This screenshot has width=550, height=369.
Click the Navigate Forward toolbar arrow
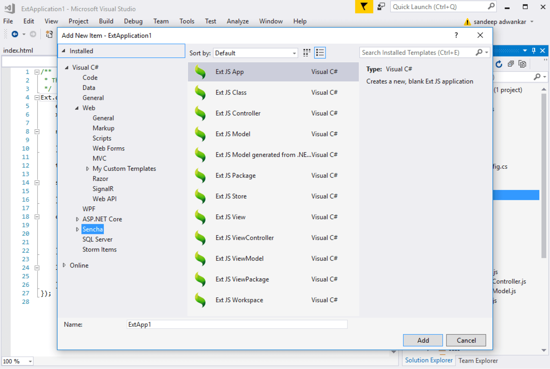pyautogui.click(x=33, y=34)
